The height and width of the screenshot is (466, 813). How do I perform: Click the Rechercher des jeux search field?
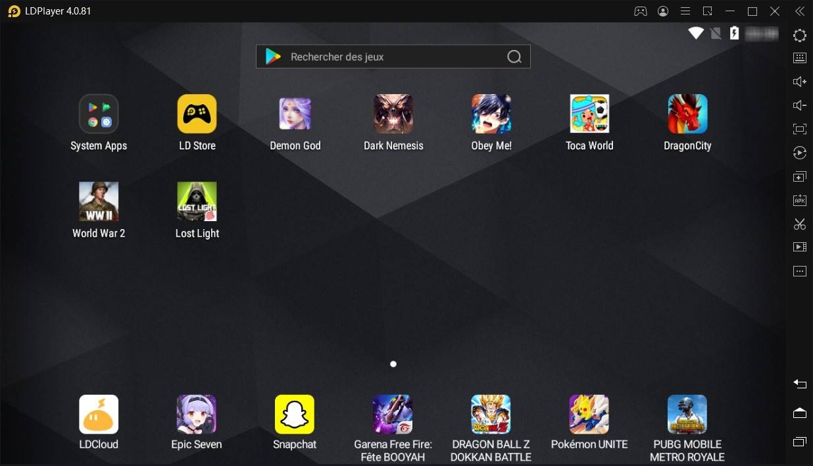click(393, 57)
